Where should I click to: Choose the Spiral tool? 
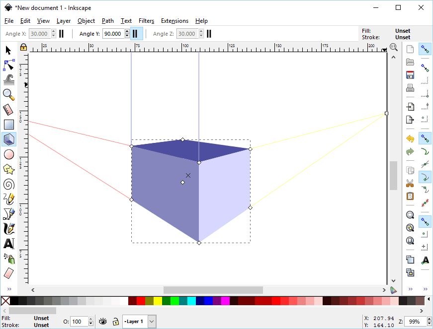(8, 184)
